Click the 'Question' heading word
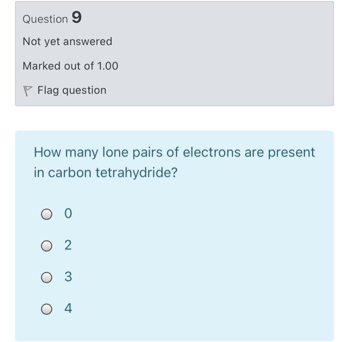Image resolution: width=349 pixels, height=342 pixels. pos(45,19)
